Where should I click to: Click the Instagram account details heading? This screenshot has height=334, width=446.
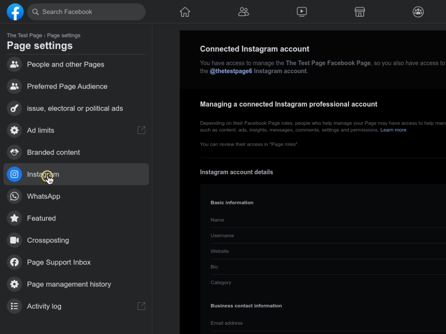[237, 172]
